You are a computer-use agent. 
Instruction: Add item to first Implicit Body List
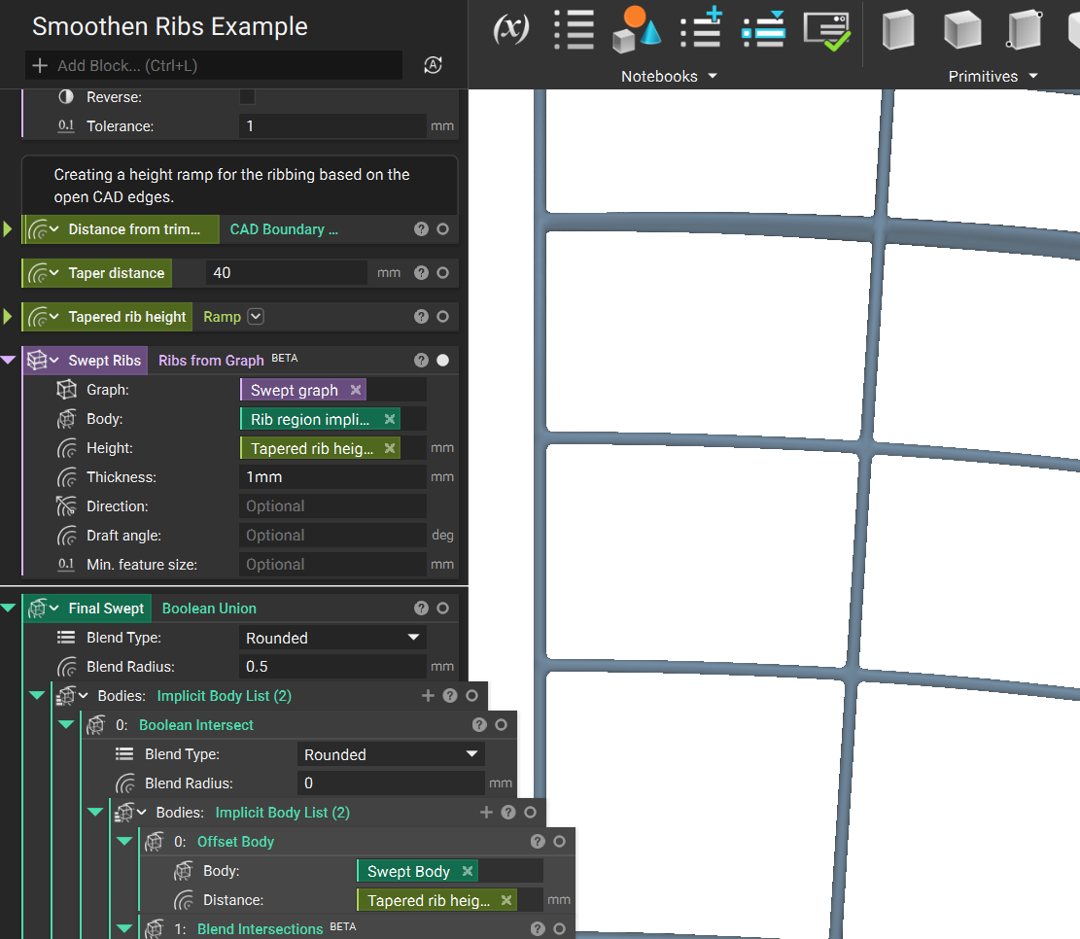pyautogui.click(x=428, y=696)
